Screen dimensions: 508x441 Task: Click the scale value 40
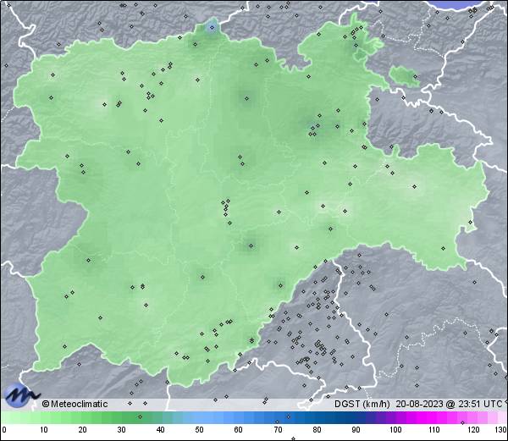click(x=160, y=430)
